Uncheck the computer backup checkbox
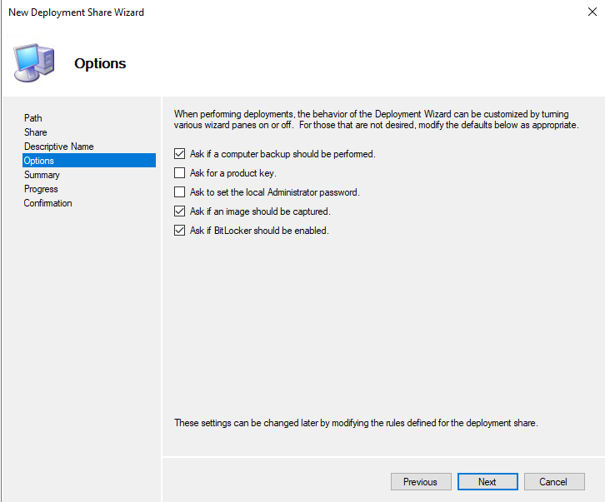The image size is (605, 502). pos(179,154)
